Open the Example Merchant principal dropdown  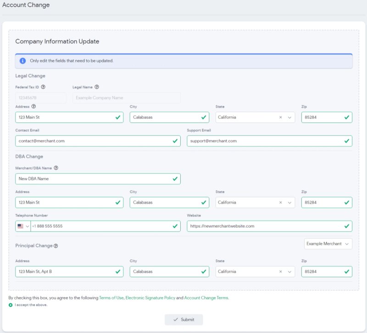[328, 244]
